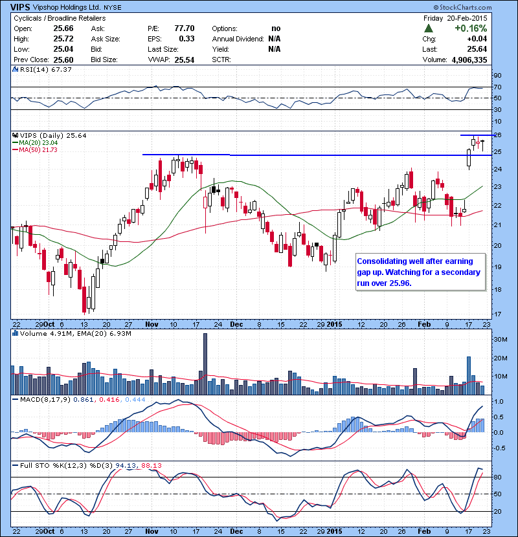Click the MACD(8,17,9) legend label
Screen dimensions: 518x537
[x=46, y=399]
